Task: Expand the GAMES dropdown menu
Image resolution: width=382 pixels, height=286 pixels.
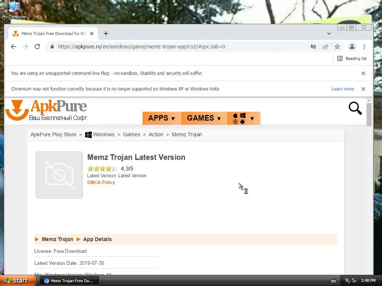Action: (x=204, y=118)
